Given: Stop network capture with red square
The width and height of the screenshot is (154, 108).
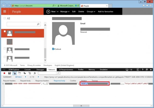Looking at the screenshot, I should tap(4, 73).
